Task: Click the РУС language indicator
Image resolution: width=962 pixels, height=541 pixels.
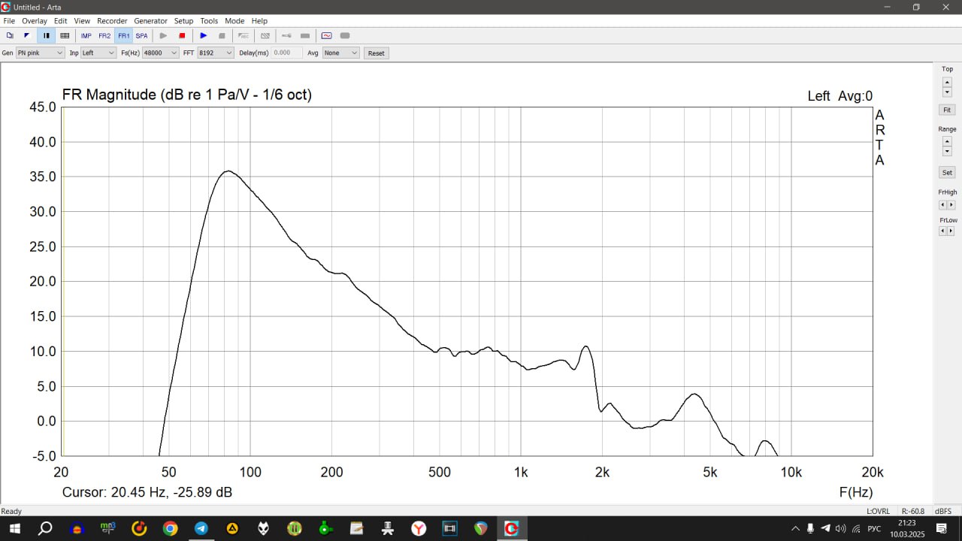Action: click(874, 528)
